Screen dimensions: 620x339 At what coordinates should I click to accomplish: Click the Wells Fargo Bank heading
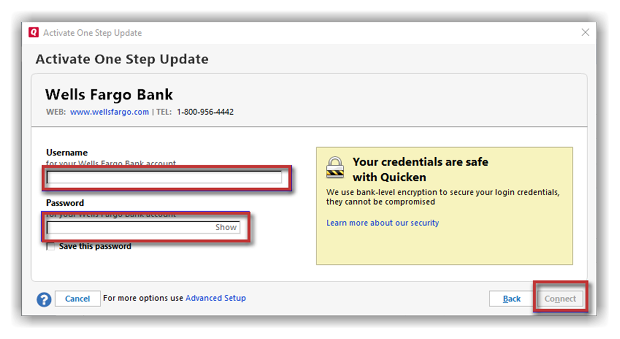[x=109, y=95]
